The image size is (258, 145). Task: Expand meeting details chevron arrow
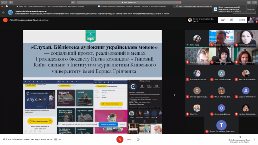[60, 139]
